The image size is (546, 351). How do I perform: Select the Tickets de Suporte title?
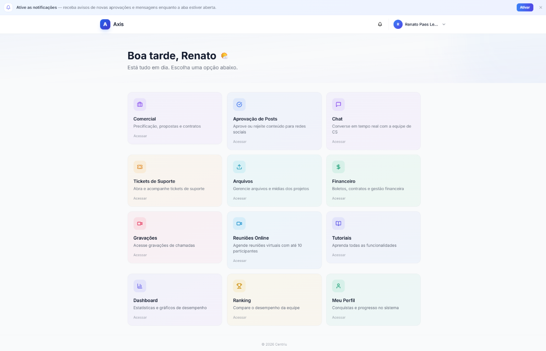154,182
